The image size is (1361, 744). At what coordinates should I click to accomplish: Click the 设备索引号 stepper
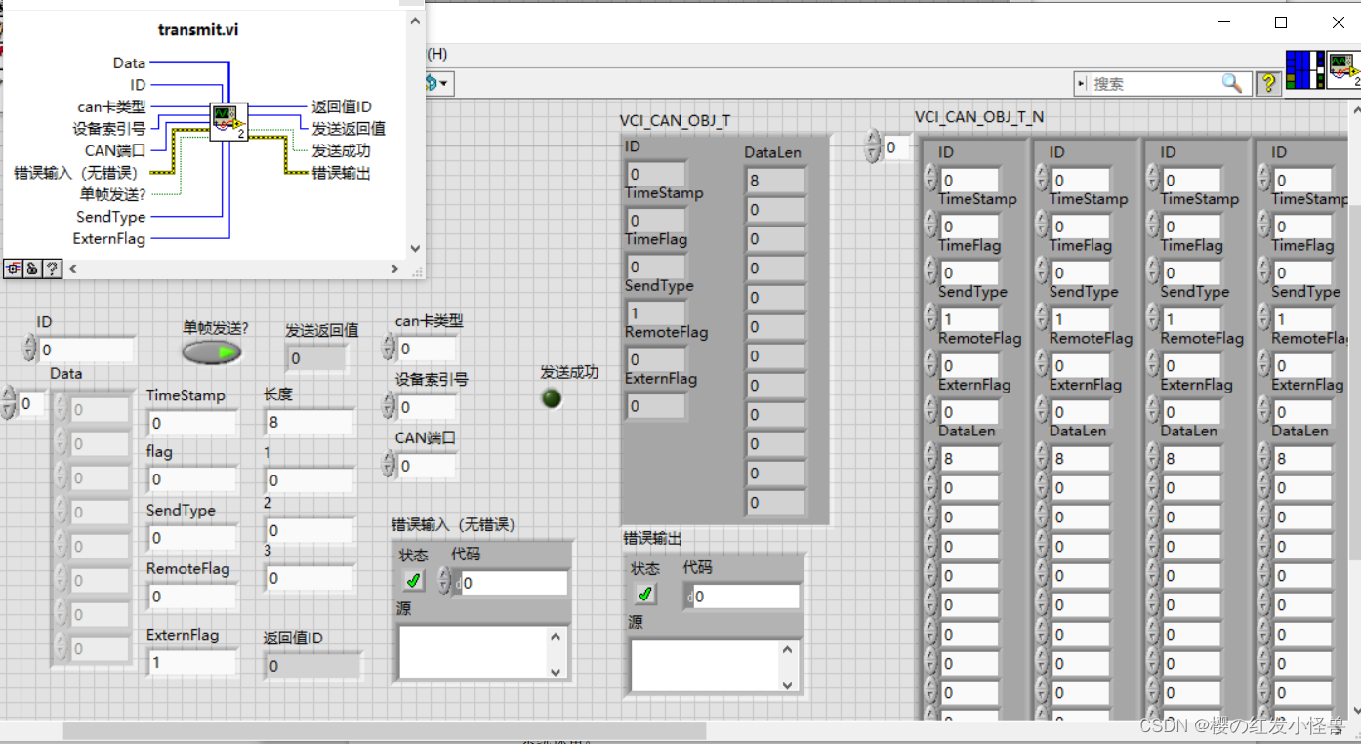coord(389,406)
